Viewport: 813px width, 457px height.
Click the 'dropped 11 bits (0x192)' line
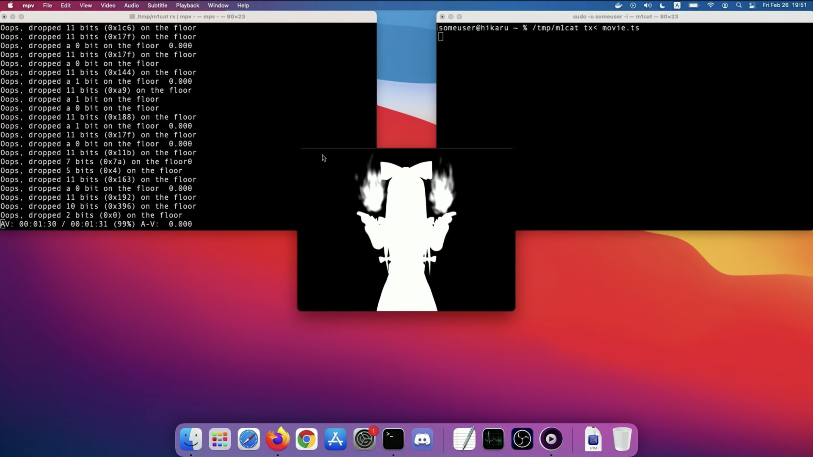pos(98,198)
